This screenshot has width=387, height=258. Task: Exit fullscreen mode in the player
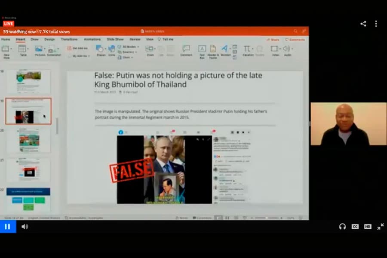[x=381, y=227]
